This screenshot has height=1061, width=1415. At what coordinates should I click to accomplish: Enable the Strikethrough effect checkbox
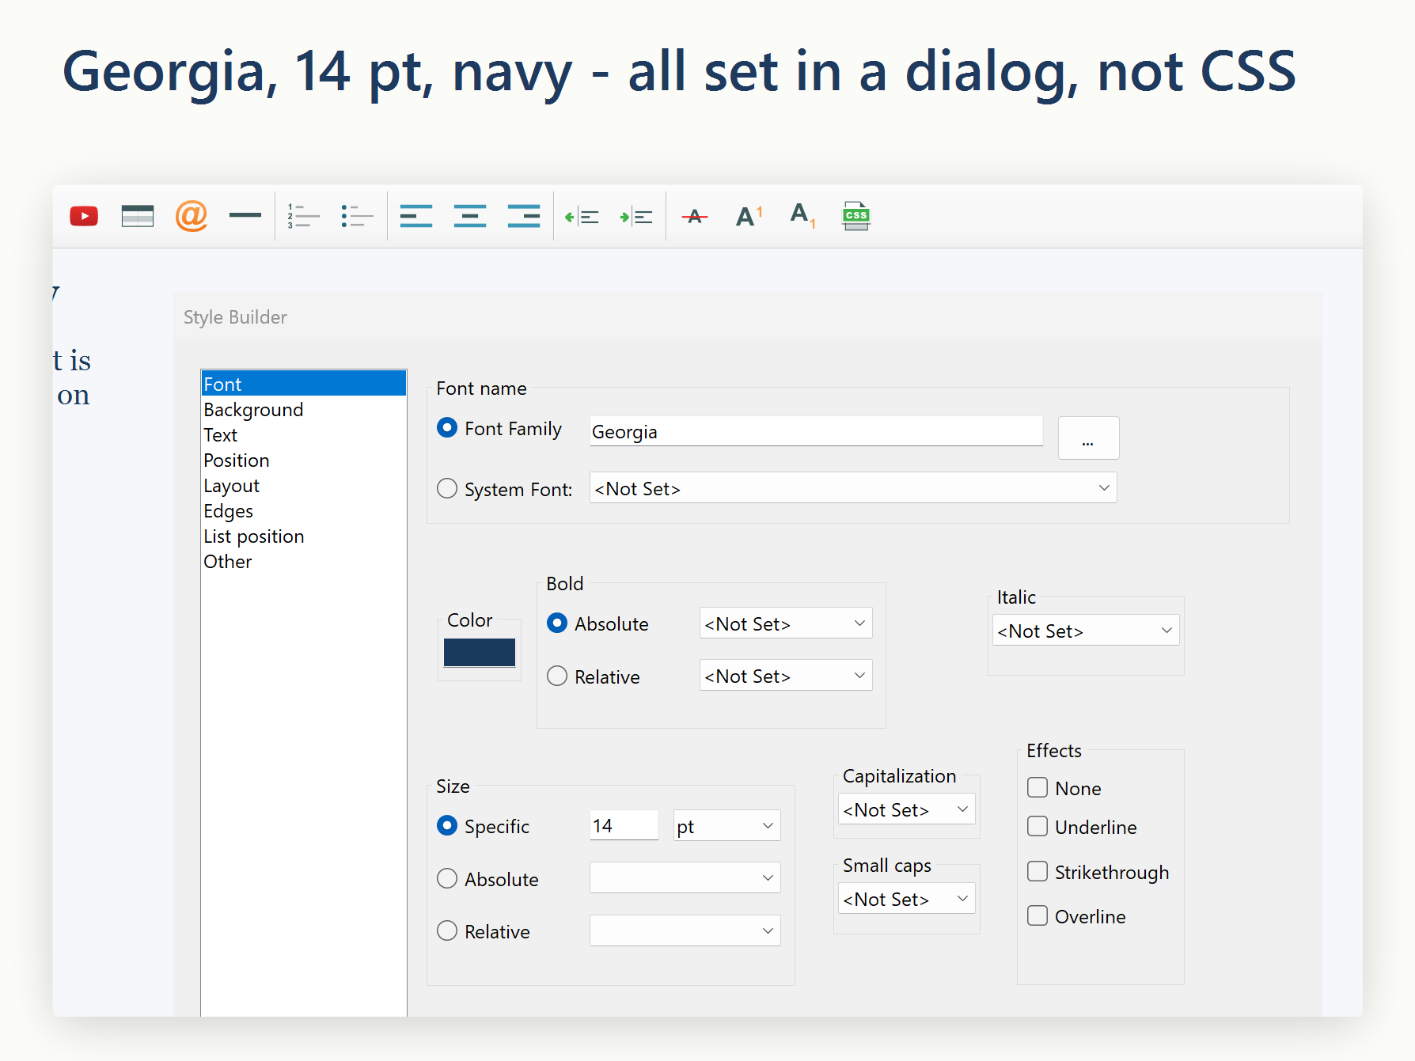coord(1038,871)
